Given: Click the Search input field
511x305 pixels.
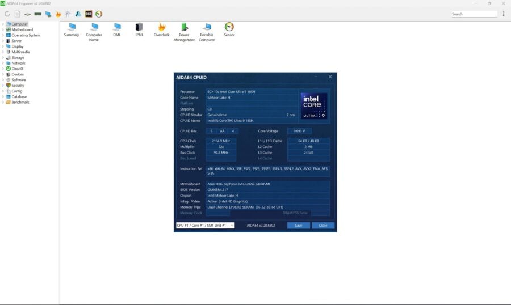Looking at the screenshot, I should coord(474,14).
